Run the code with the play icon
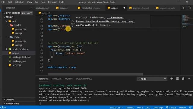 tap(183, 8)
